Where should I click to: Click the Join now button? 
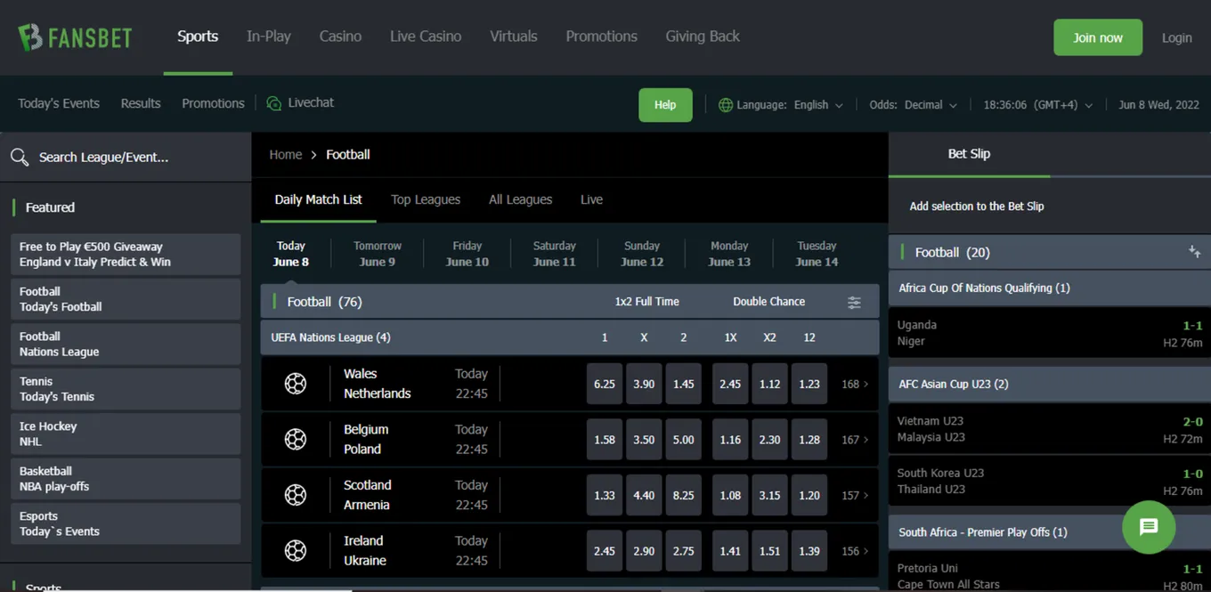(x=1098, y=37)
